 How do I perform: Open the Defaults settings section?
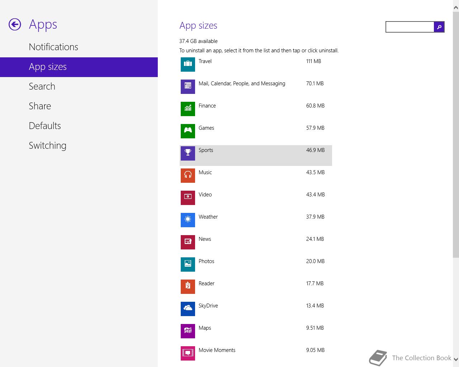pos(45,126)
